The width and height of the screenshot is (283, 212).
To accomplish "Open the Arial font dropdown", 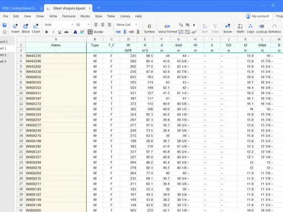I will click(59, 25).
